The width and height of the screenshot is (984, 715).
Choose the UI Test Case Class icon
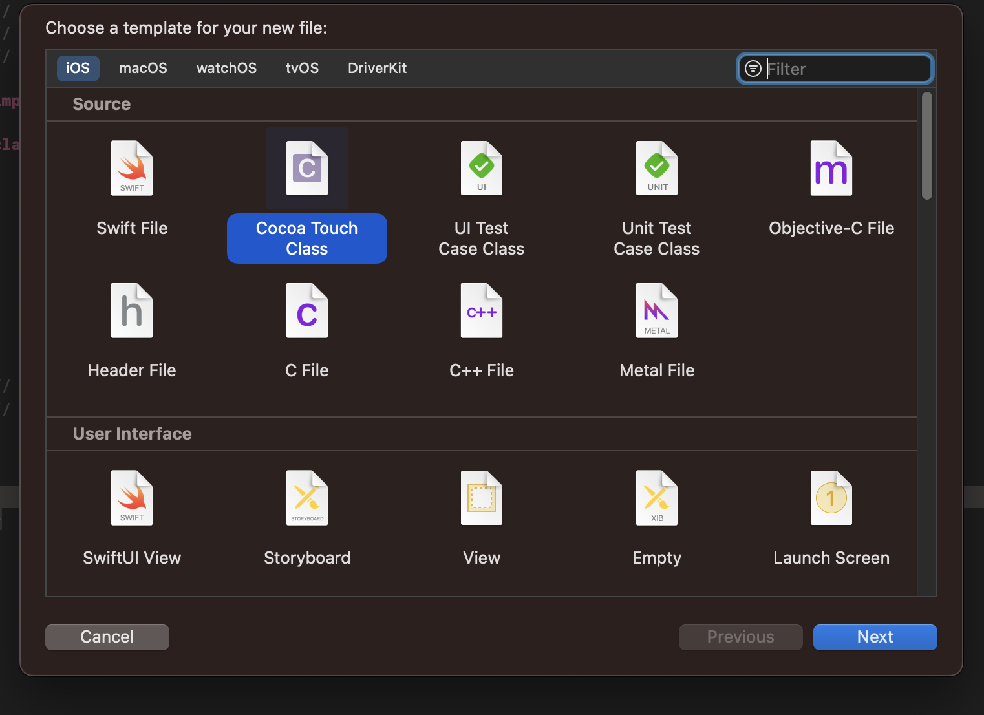[x=482, y=168]
